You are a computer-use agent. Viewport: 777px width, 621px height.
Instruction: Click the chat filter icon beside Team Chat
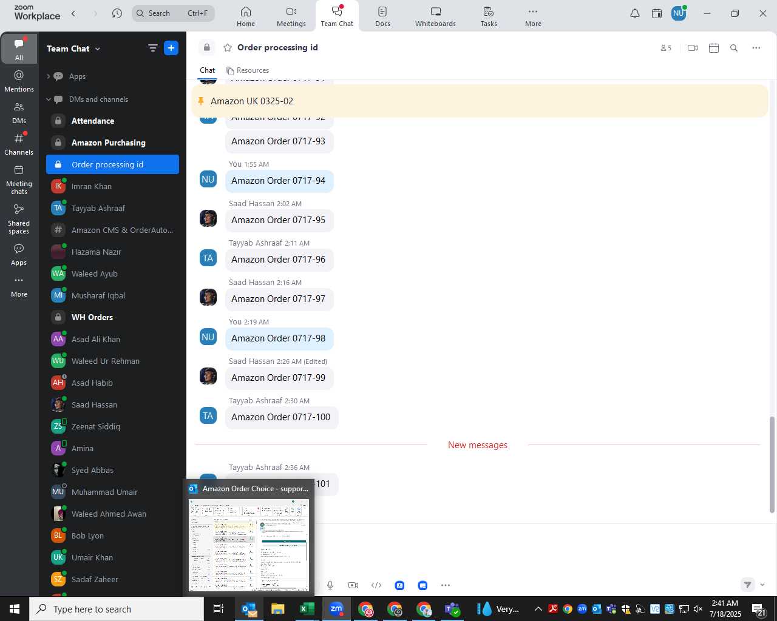[x=152, y=49]
